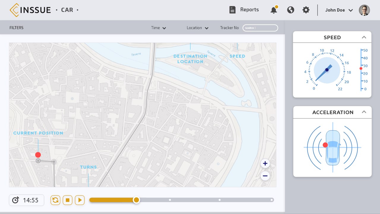Click the clock icon beside 14:55
This screenshot has width=380, height=214.
point(15,200)
